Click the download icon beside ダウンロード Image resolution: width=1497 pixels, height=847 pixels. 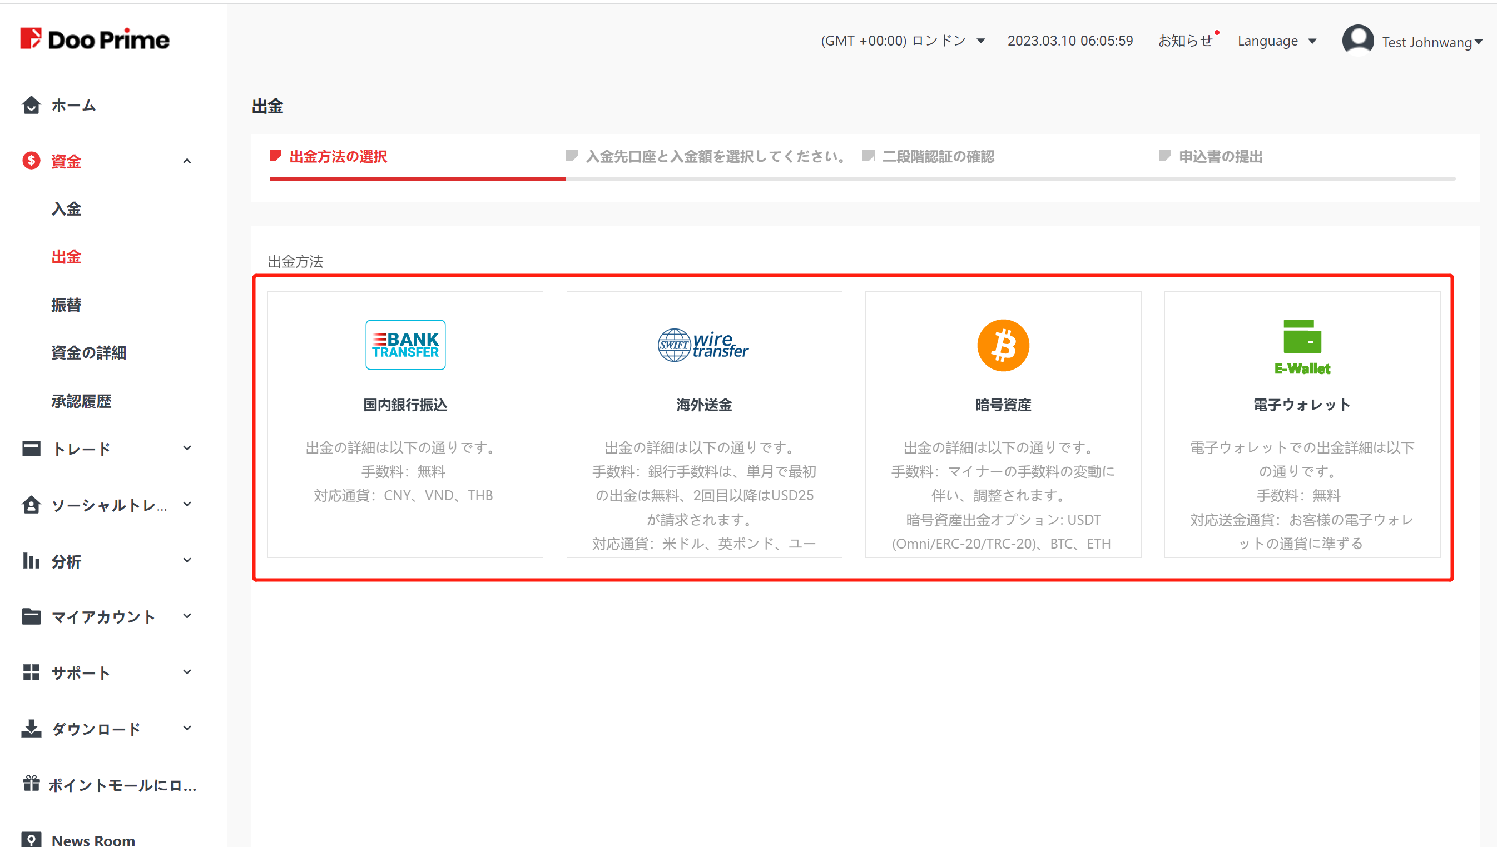coord(31,728)
